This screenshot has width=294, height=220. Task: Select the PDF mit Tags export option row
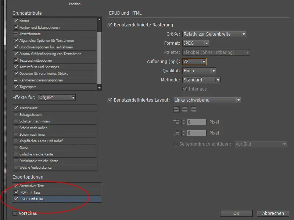(x=57, y=192)
